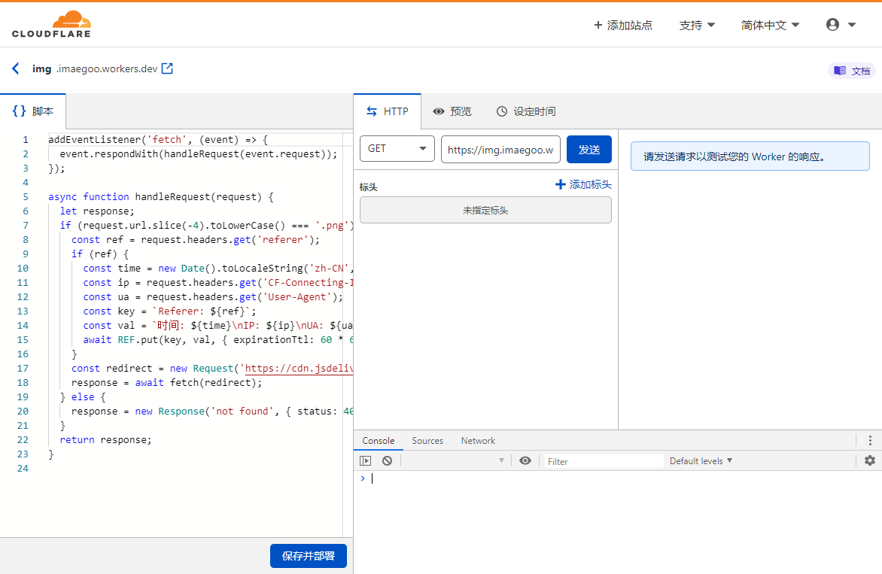Switch to the HTTP tab

coord(388,111)
